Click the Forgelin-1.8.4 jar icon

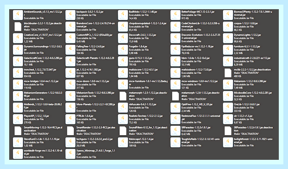point(123,50)
